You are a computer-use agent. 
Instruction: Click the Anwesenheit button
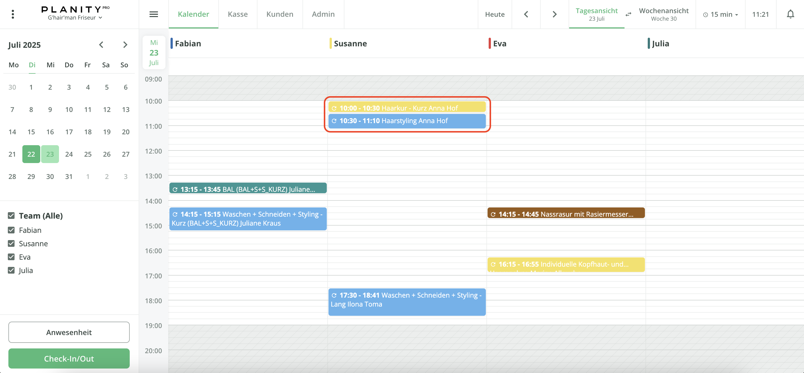pyautogui.click(x=69, y=332)
